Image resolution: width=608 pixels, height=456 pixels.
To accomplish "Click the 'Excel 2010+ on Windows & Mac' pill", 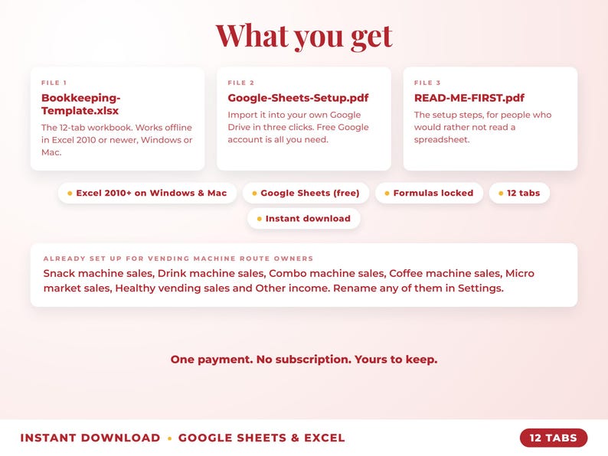I will click(147, 193).
